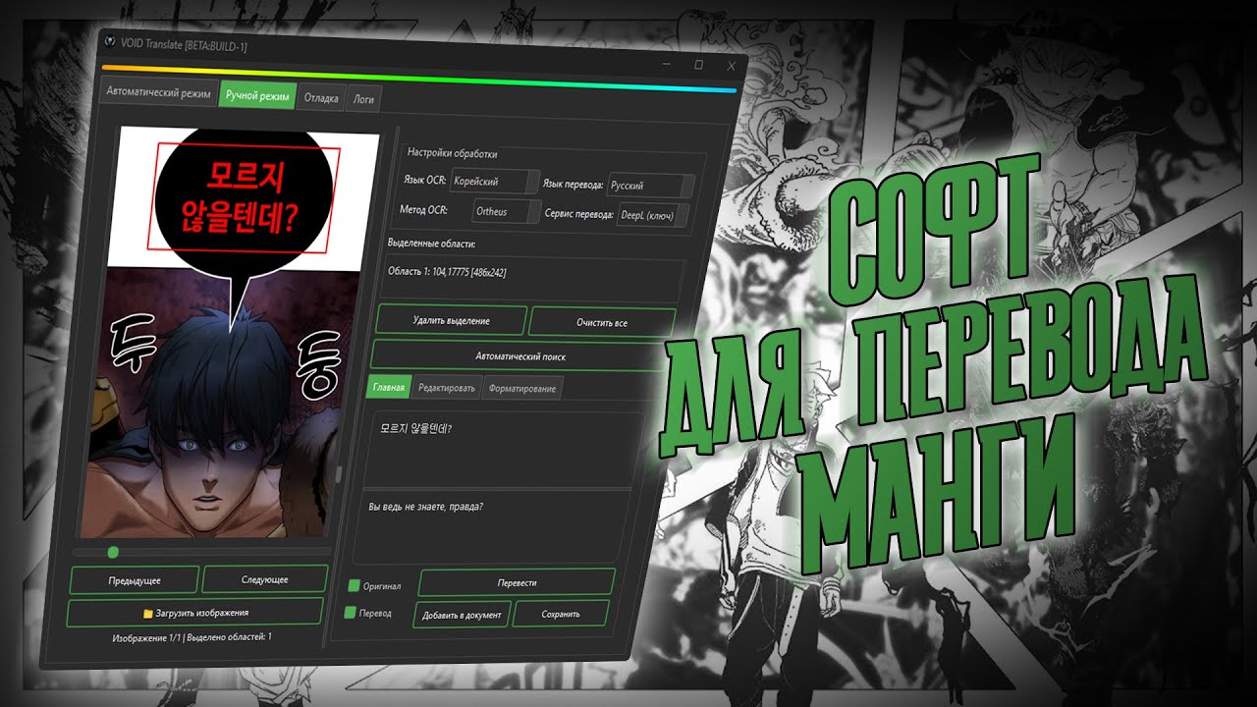Select the Ручной режим tab
The image size is (1257, 707).
pos(257,95)
